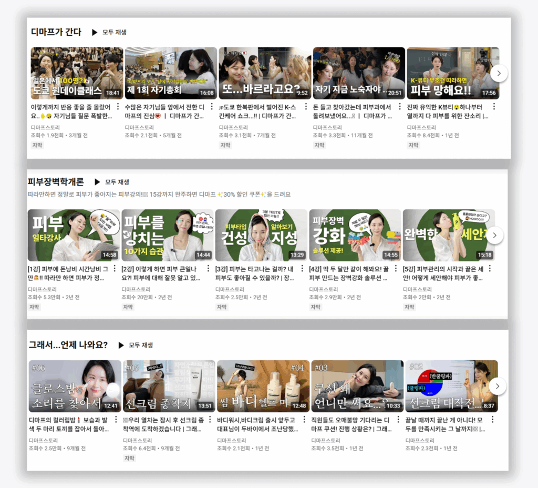Open the options menu on [3강] 피부는 타고나는 걸까 video
The height and width of the screenshot is (488, 538).
[303, 269]
